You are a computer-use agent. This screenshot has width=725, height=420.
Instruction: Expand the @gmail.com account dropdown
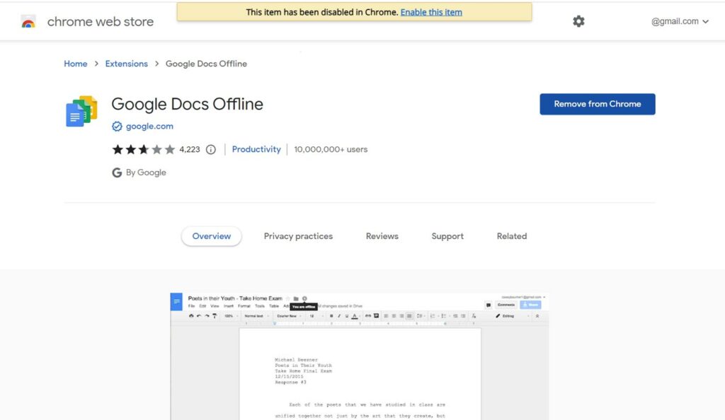pyautogui.click(x=680, y=21)
